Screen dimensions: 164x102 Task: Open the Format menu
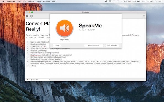pos(31,1)
